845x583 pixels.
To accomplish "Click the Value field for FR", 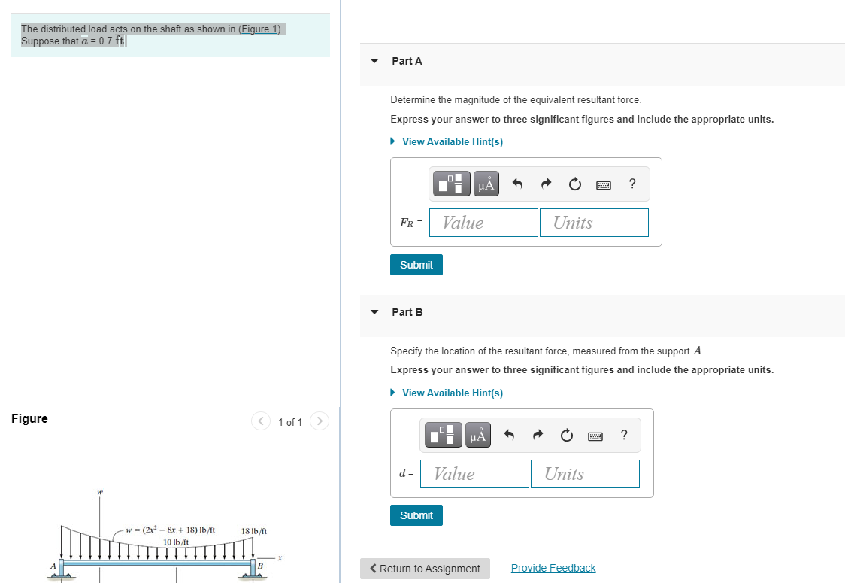I will point(483,222).
